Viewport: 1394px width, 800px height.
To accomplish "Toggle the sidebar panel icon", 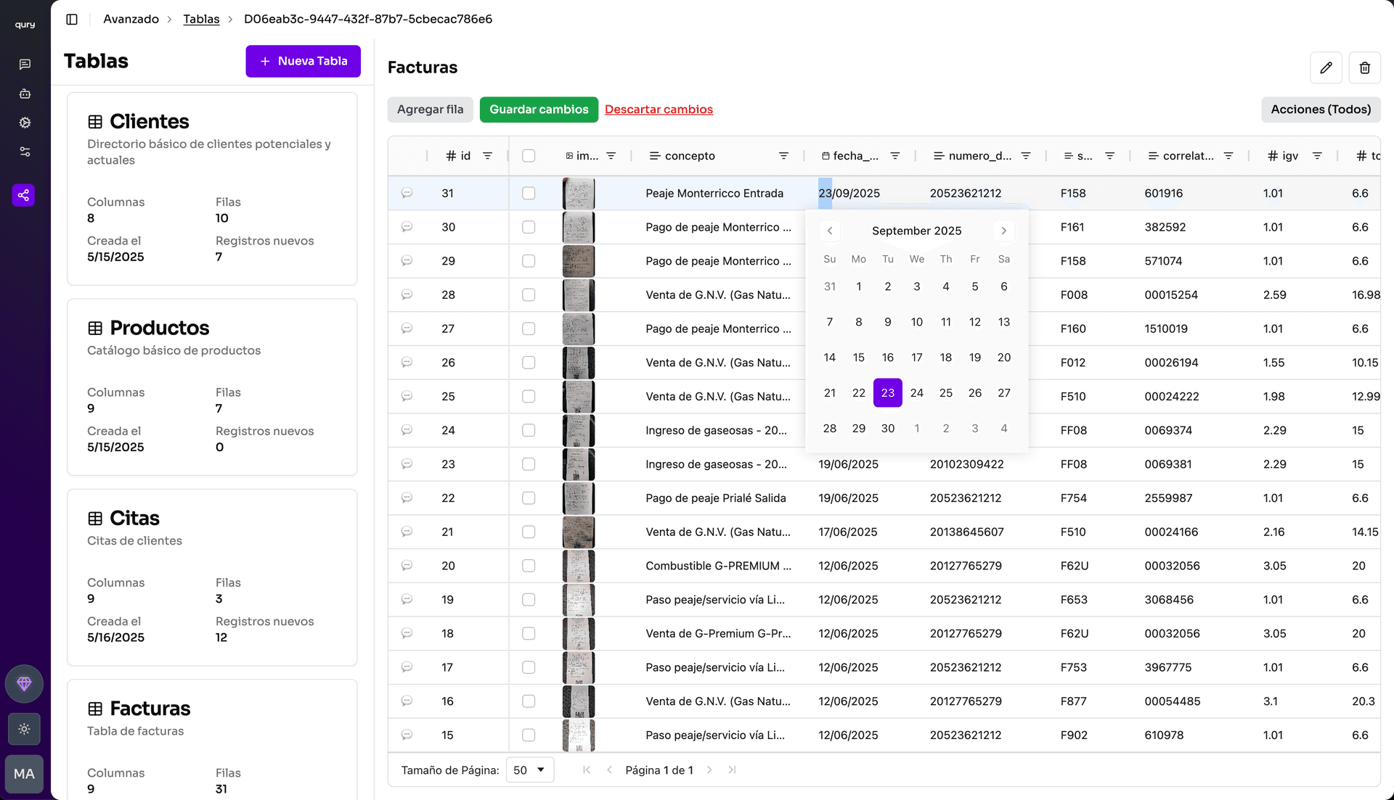I will point(72,19).
